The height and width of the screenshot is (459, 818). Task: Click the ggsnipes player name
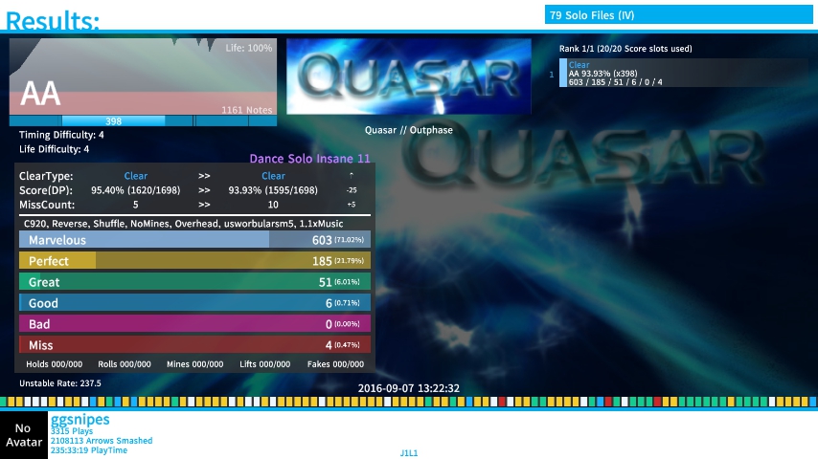coord(80,420)
